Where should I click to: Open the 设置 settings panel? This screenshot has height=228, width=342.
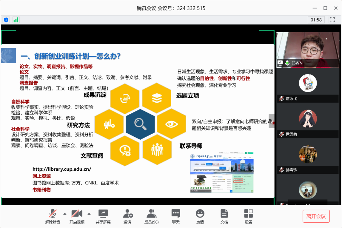click(x=248, y=216)
